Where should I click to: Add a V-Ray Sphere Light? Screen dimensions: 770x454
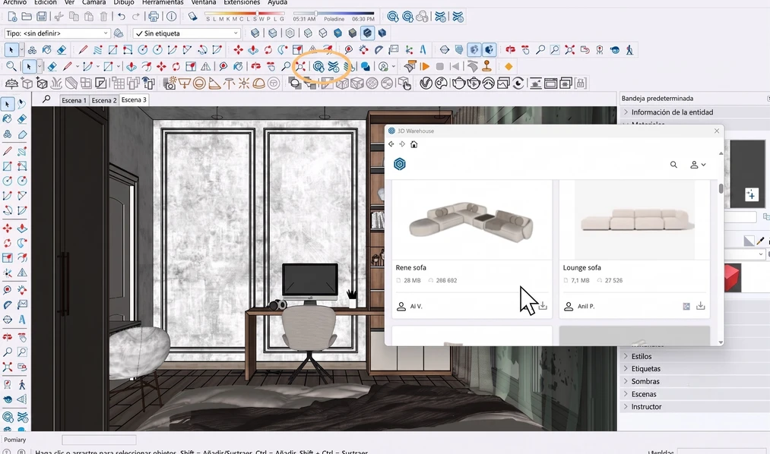click(x=199, y=84)
